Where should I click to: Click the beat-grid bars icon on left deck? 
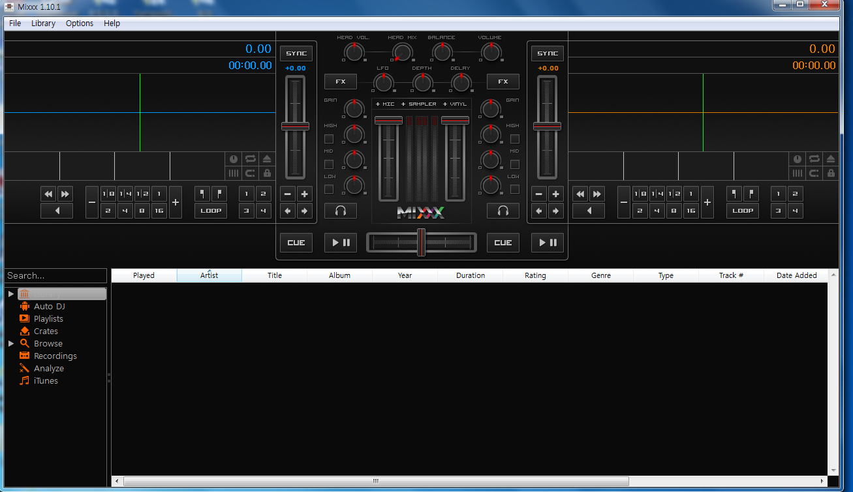tap(234, 173)
